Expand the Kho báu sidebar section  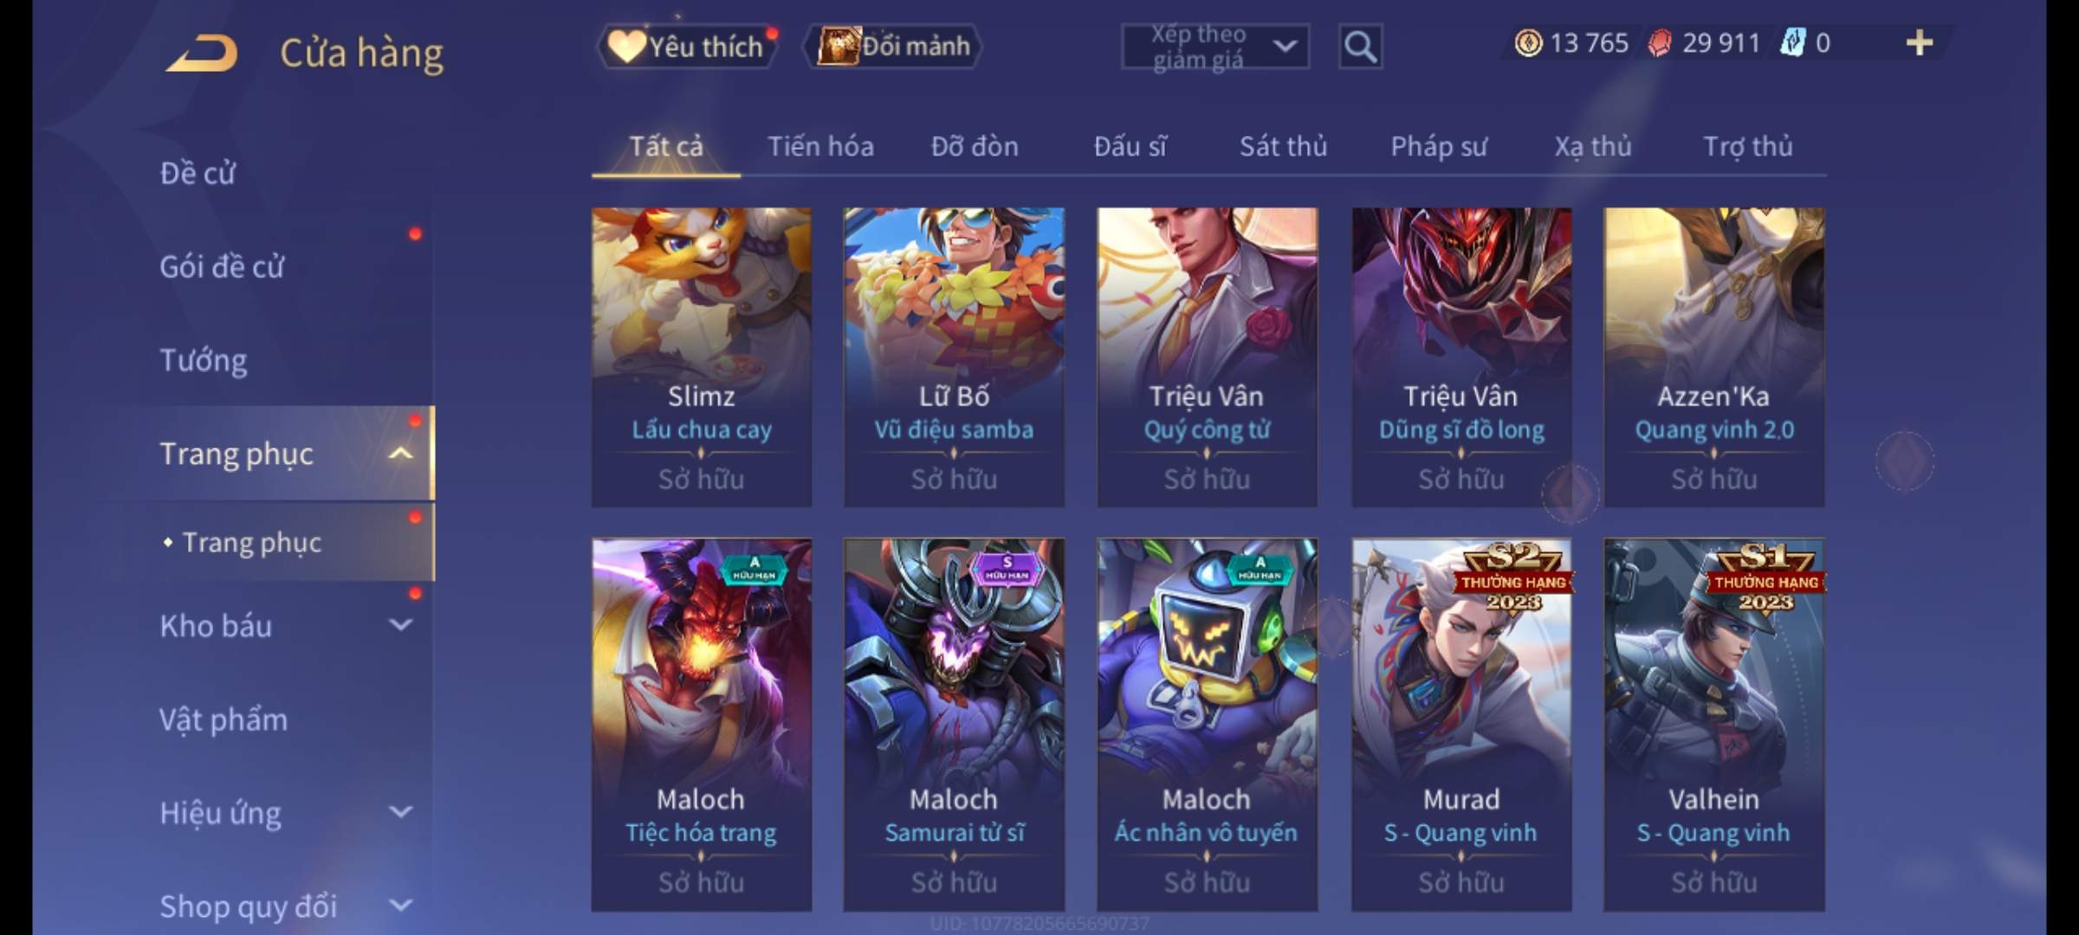tap(400, 625)
